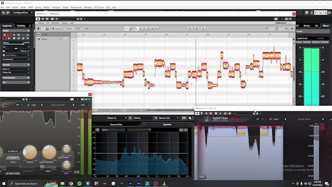Select the Melodyne Timing tool
The width and height of the screenshot is (332, 187).
(152, 28)
